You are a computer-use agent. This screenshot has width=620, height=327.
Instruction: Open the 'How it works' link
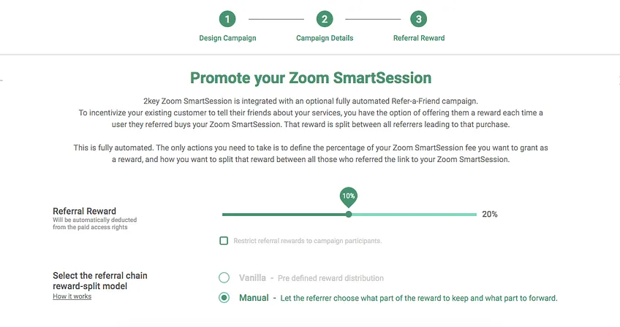[x=72, y=296]
